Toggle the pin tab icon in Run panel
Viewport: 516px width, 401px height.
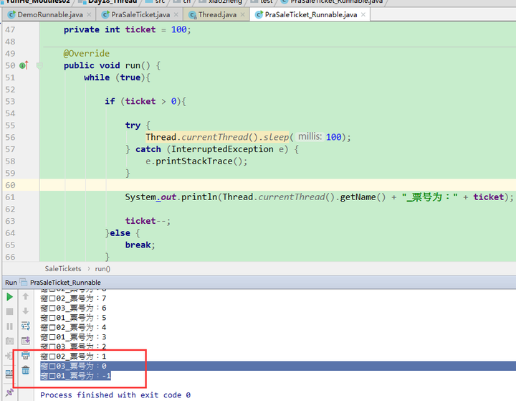point(9,374)
